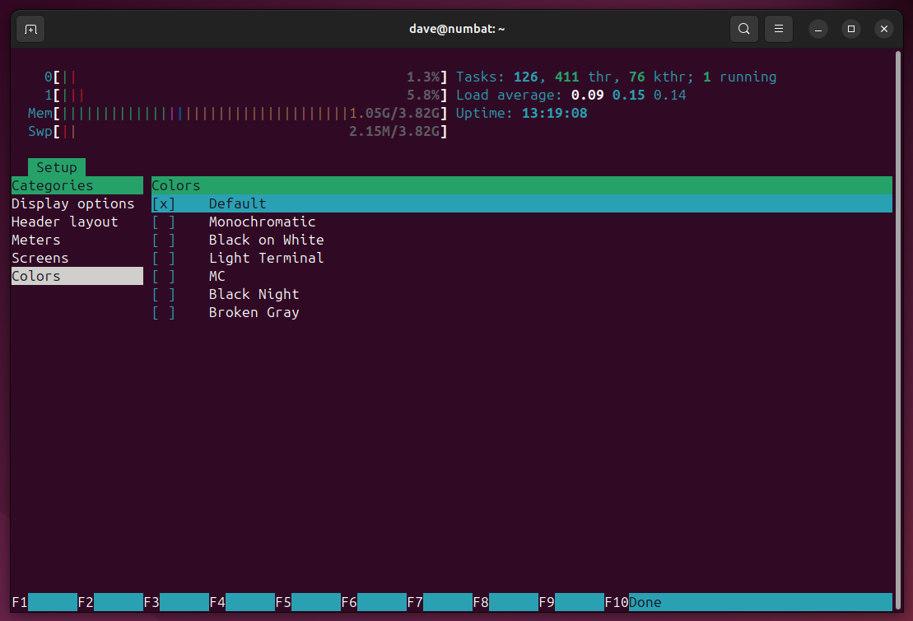Open Header layout category
Screen dimensions: 913x621
pos(65,222)
